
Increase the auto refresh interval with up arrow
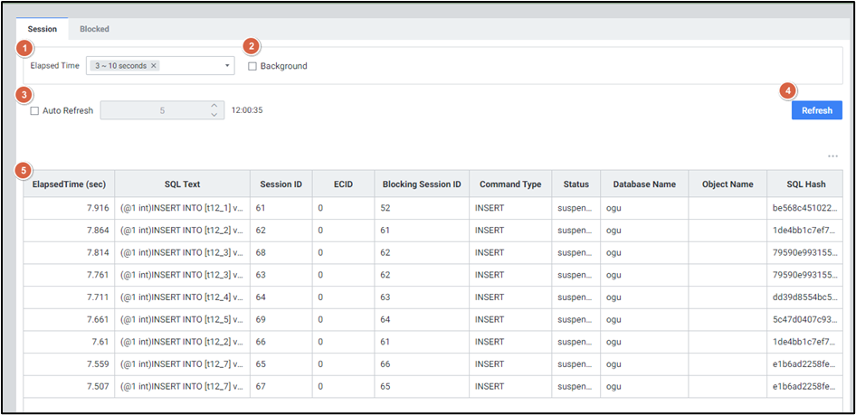(x=214, y=106)
